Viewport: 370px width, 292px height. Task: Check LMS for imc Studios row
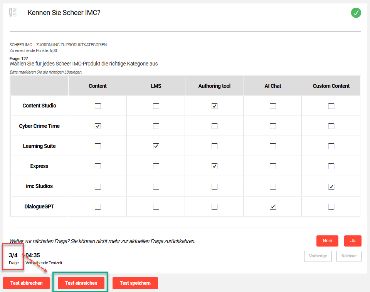(156, 186)
